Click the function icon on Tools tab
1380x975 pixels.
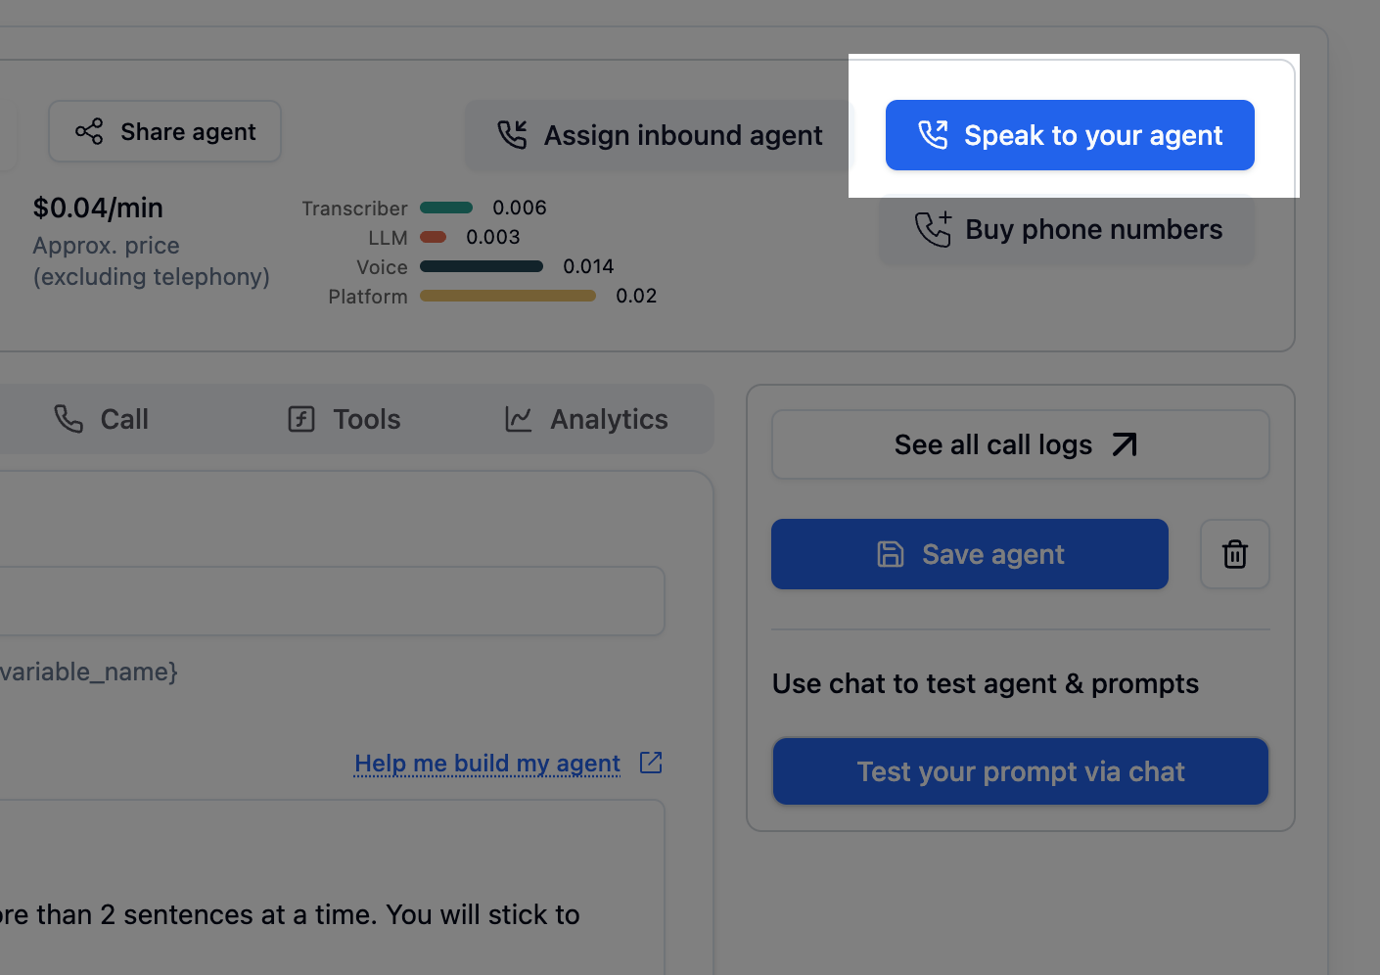301,419
